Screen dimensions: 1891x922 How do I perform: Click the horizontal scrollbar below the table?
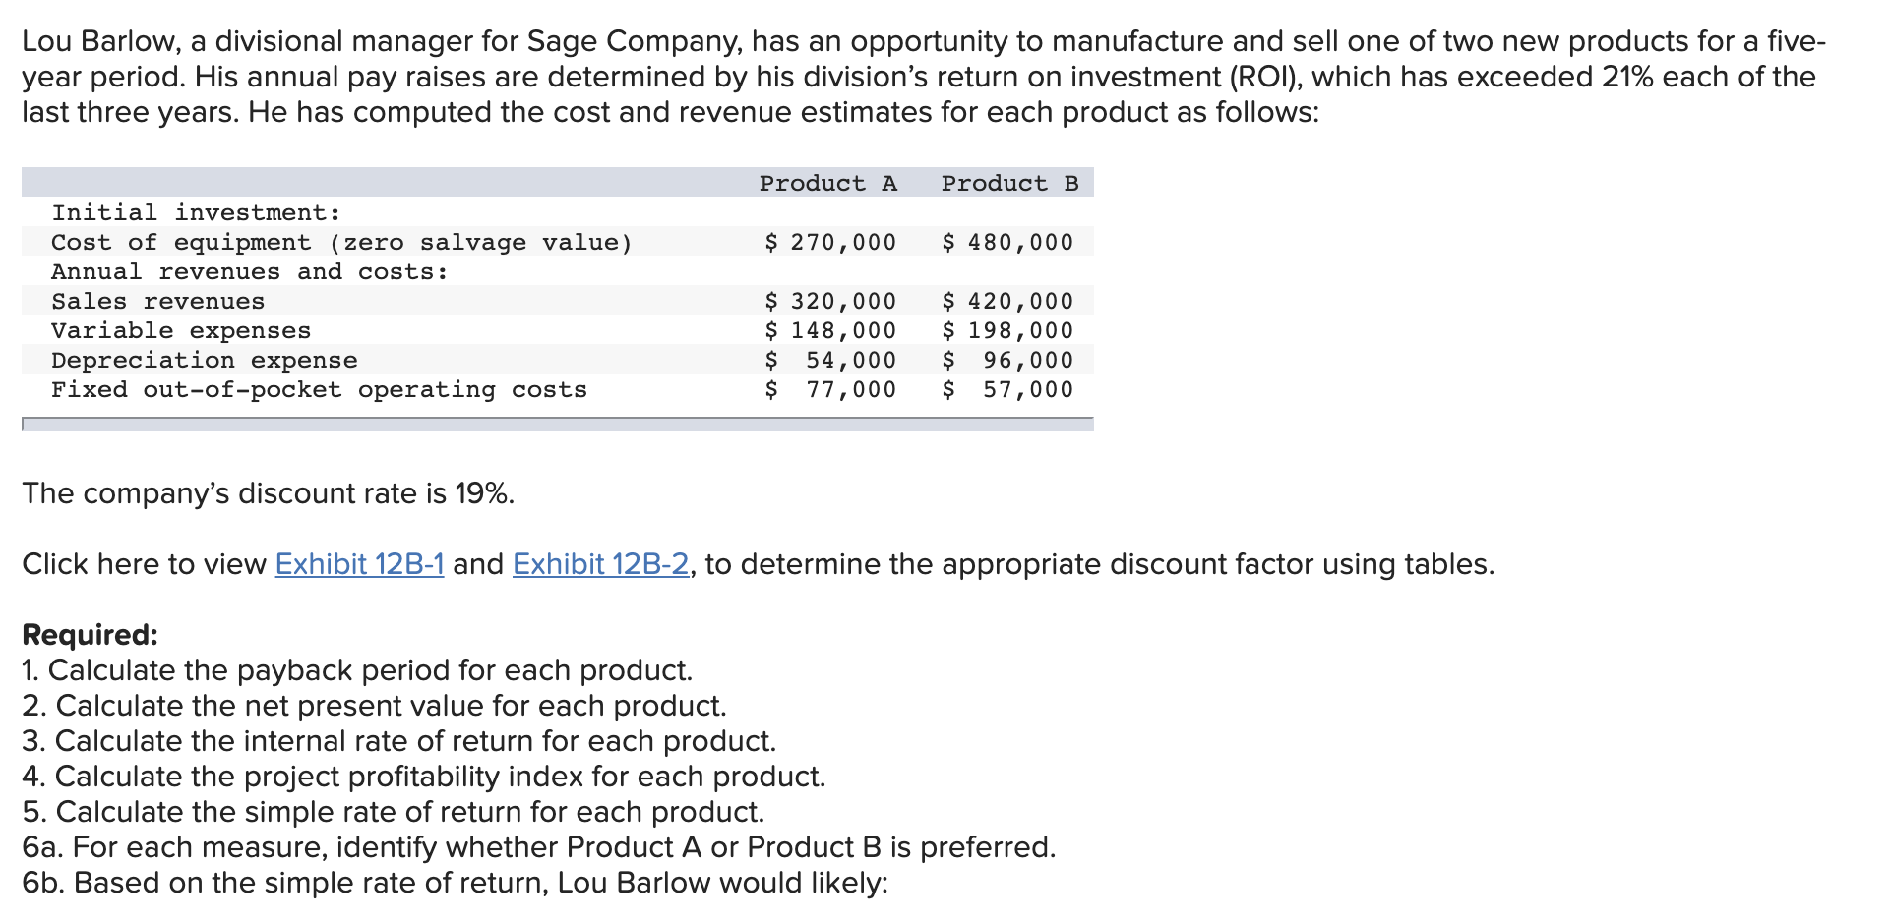click(x=557, y=424)
